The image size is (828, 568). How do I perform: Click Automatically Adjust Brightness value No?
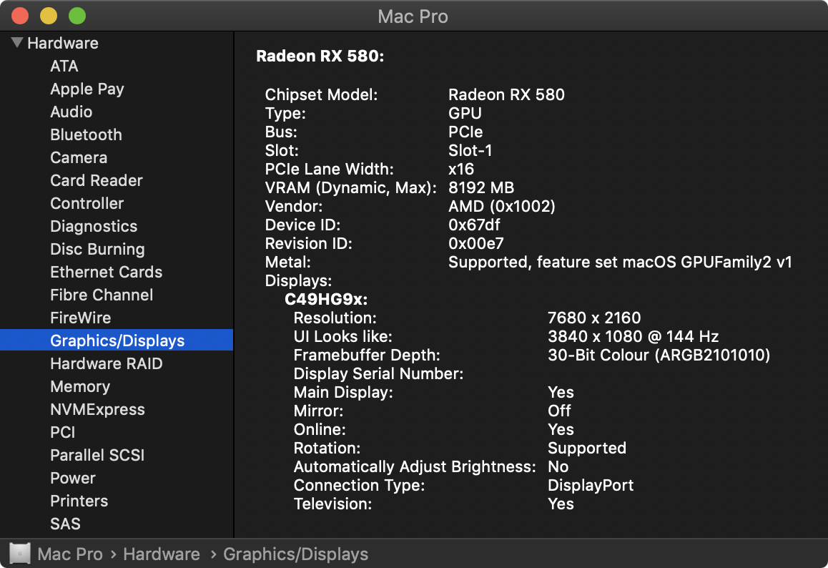tap(558, 466)
